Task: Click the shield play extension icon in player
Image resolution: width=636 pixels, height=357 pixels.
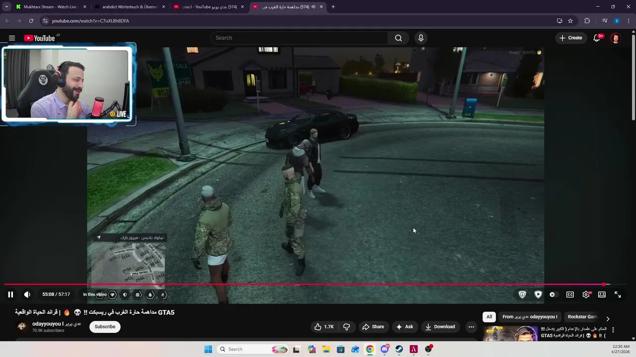Action: 538,295
